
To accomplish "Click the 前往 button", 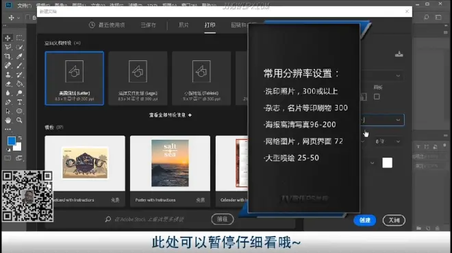I will pyautogui.click(x=223, y=219).
